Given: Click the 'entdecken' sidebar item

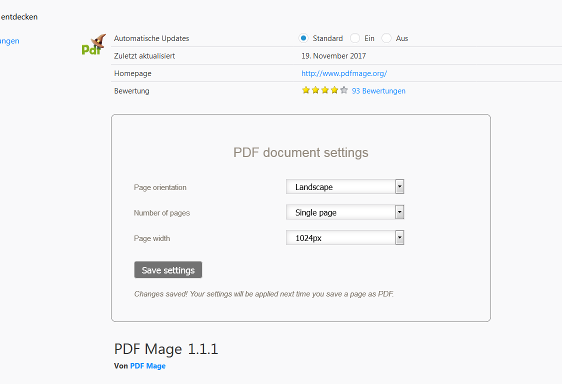Looking at the screenshot, I should [19, 17].
